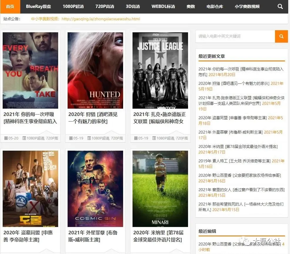Open the 도굴 Korean movie poster
The height and width of the screenshot is (254, 290).
[x=30, y=189]
